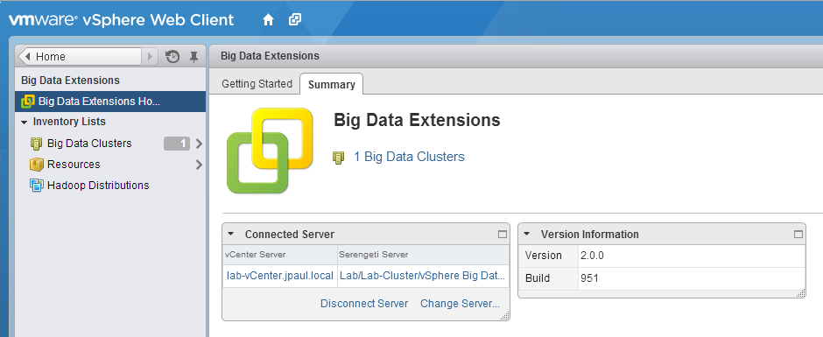Viewport: 823px width, 337px height.
Task: Select the Summary tab
Action: (x=331, y=84)
